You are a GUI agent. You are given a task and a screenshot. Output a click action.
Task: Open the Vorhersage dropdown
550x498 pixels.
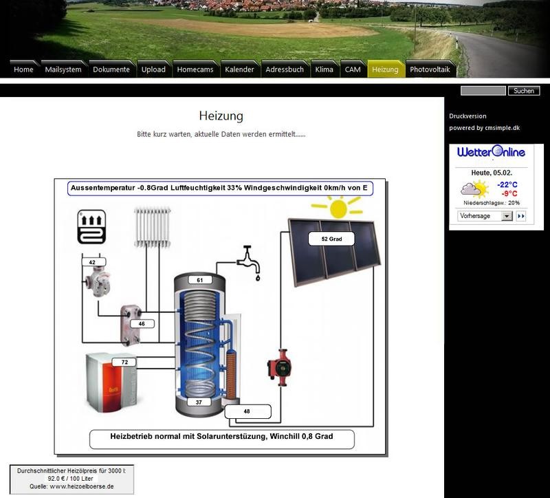click(x=485, y=216)
